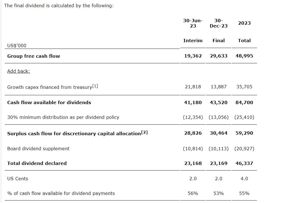The height and width of the screenshot is (203, 292).
Task: Click the '30-Jun-23' column header
Action: point(193,23)
